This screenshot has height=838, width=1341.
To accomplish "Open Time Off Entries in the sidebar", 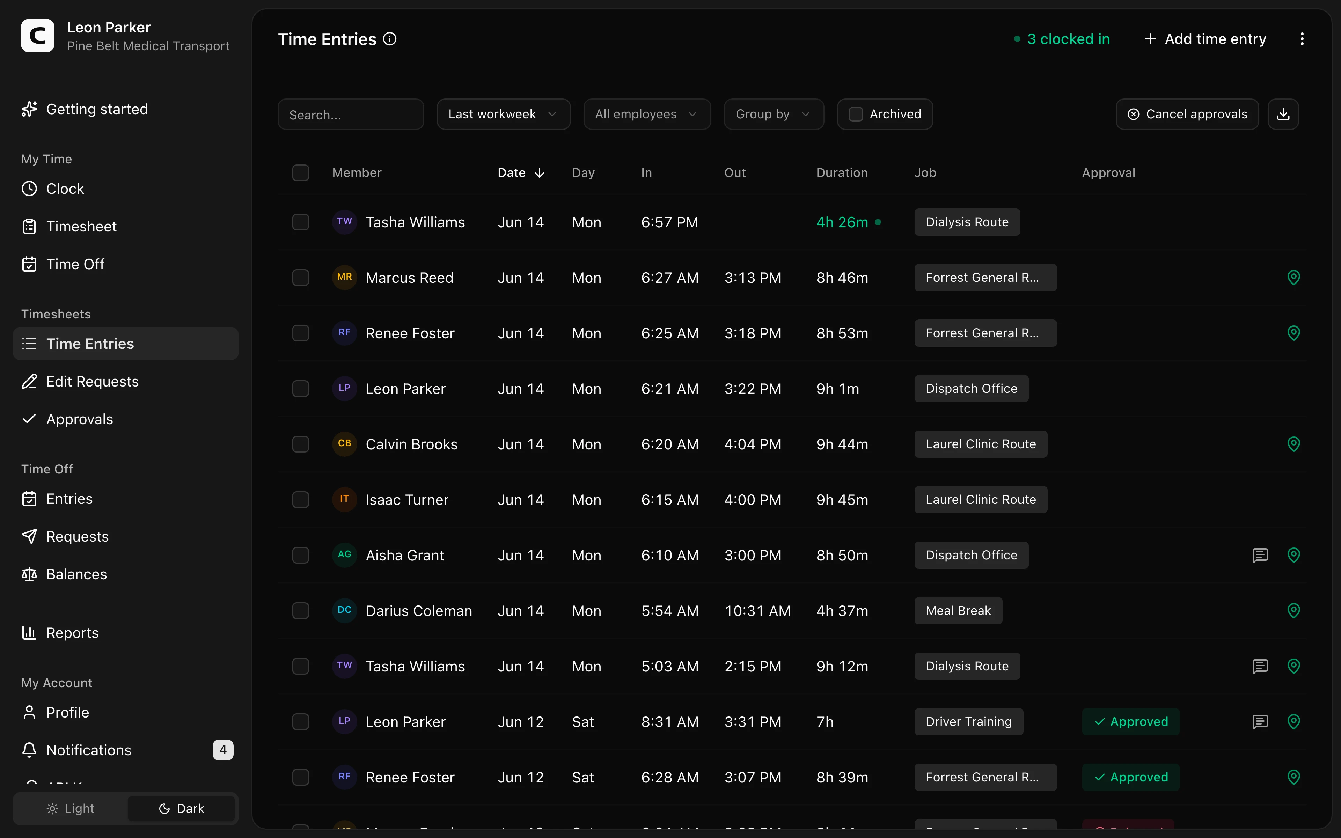I will 125,499.
